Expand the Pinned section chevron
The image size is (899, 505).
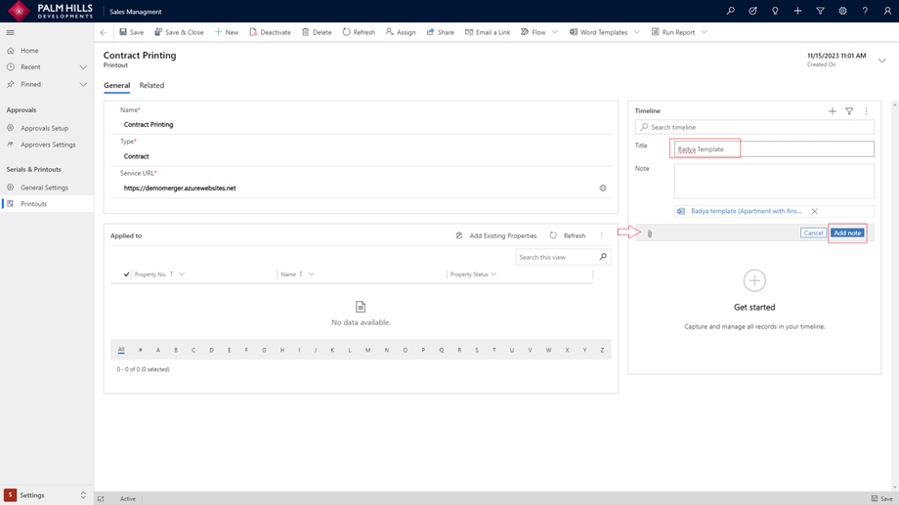[x=83, y=84]
